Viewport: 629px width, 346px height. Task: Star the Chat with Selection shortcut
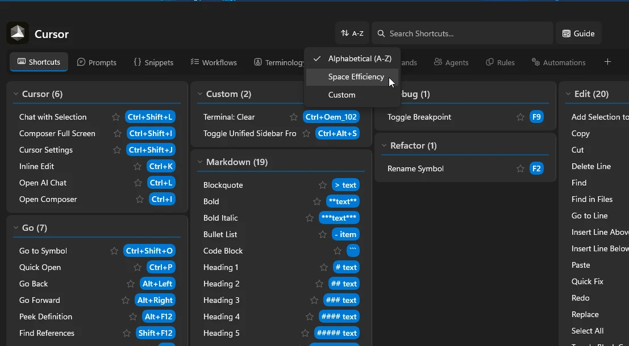click(115, 117)
